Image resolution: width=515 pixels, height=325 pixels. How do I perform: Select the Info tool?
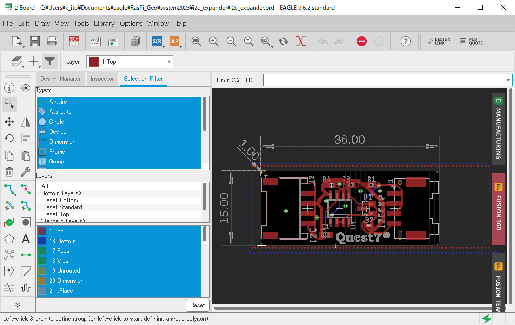pos(9,88)
